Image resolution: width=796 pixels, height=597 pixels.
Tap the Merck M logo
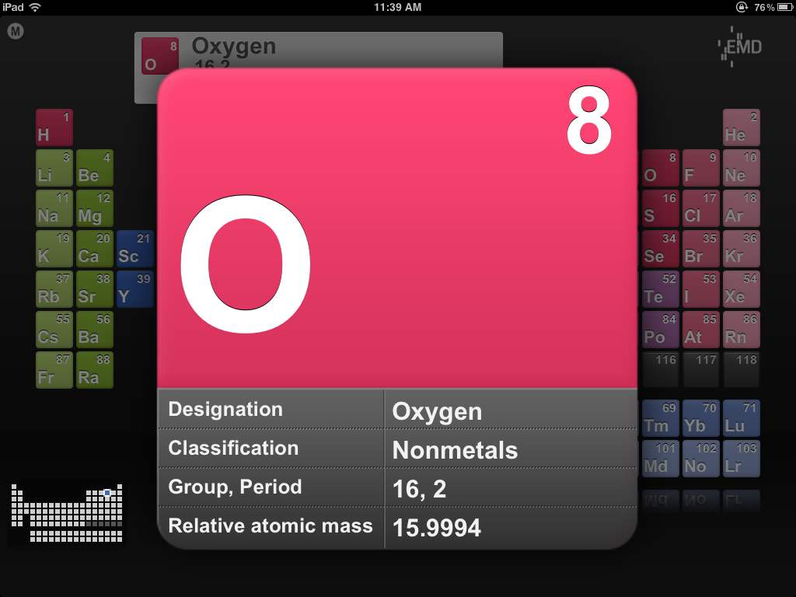16,33
